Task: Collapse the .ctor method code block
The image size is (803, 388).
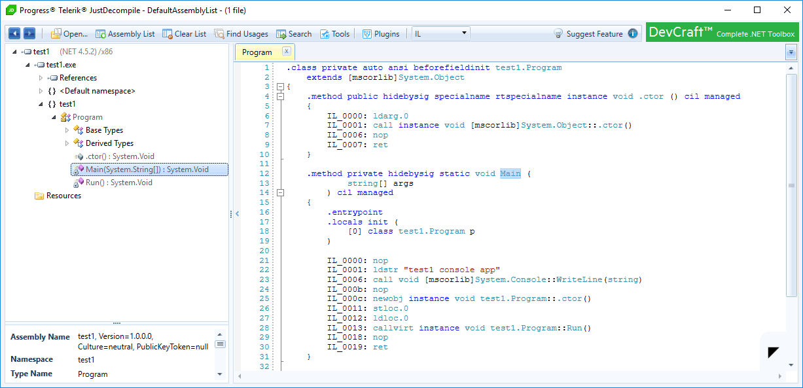Action: pyautogui.click(x=280, y=96)
